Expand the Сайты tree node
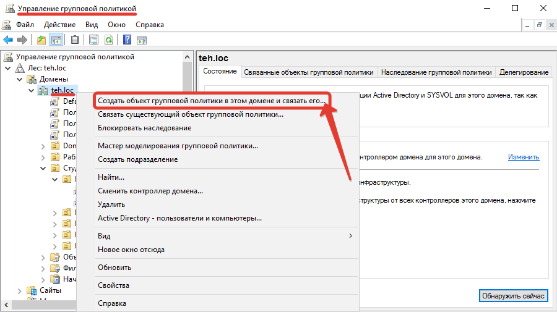The image size is (557, 312). point(20,290)
